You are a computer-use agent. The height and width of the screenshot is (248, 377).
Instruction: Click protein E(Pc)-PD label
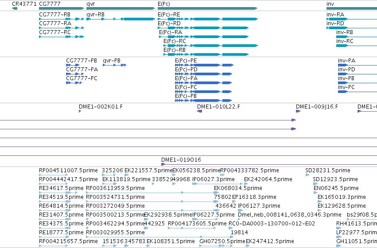(x=186, y=70)
